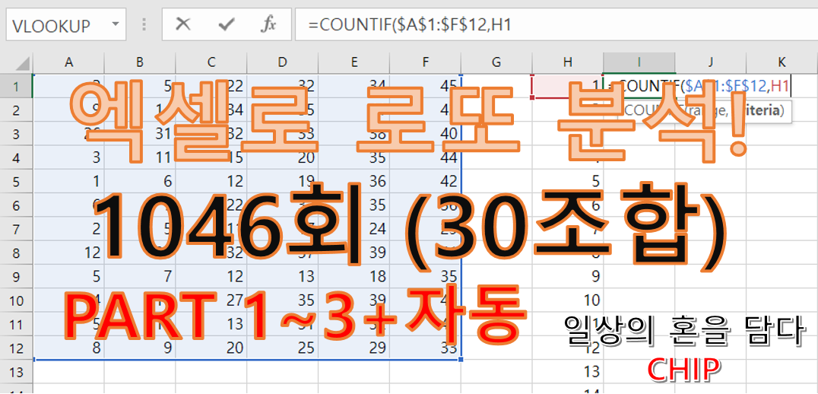Select column A header
The image size is (818, 394).
click(68, 62)
